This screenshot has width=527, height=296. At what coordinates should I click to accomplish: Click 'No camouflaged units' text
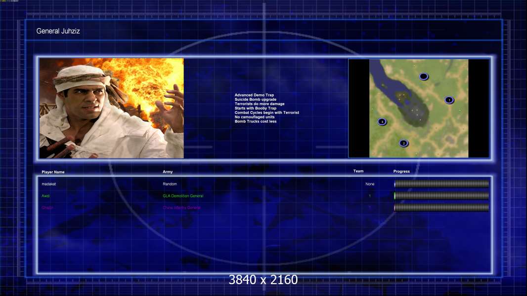pos(255,117)
